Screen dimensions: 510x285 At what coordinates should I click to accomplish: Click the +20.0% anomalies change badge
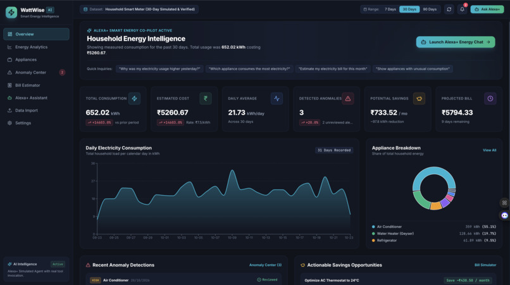click(309, 122)
